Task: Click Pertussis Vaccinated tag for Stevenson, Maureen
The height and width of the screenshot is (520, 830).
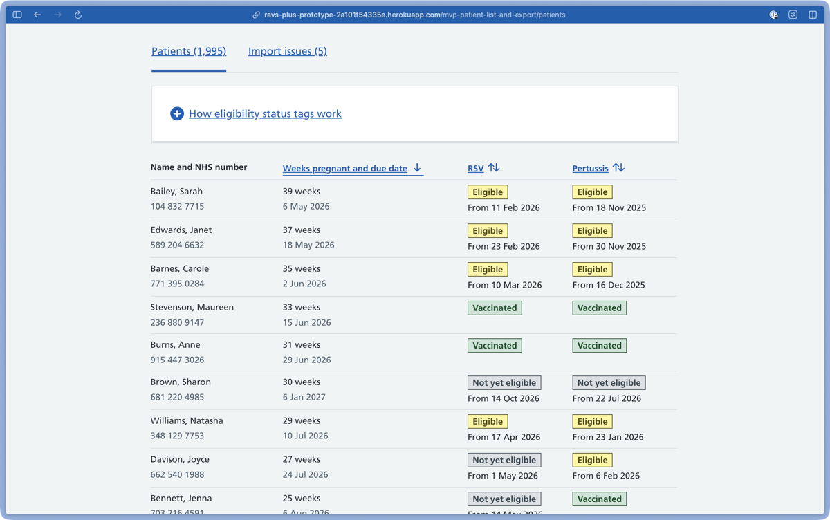Action: point(600,308)
